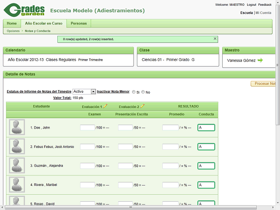Dismiss the rows inserted notification

pyautogui.click(x=215, y=39)
